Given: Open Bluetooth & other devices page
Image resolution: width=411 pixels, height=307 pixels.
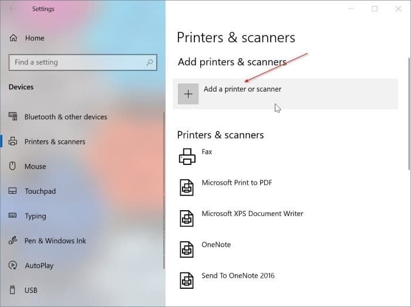Looking at the screenshot, I should tap(66, 117).
